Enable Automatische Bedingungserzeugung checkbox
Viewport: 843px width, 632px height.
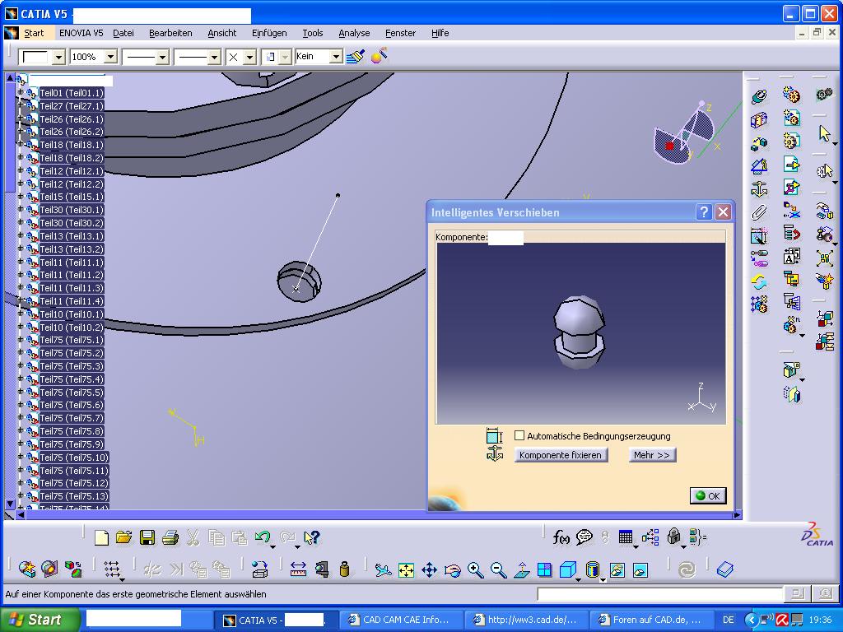519,435
